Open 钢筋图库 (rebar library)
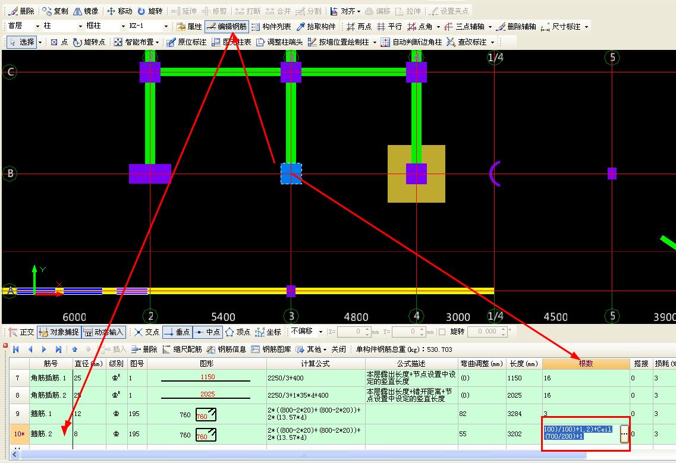The height and width of the screenshot is (463, 676). pos(271,349)
